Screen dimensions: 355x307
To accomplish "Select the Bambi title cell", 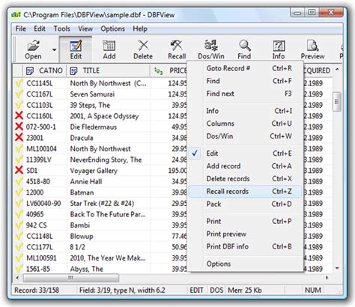I will pos(109,225).
